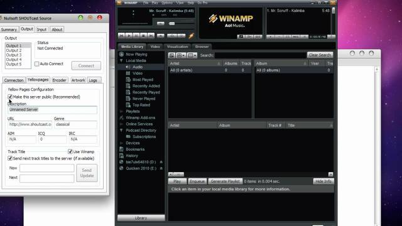
Task: Eject the Quicken 2010 (E:) drive
Action: (161, 168)
